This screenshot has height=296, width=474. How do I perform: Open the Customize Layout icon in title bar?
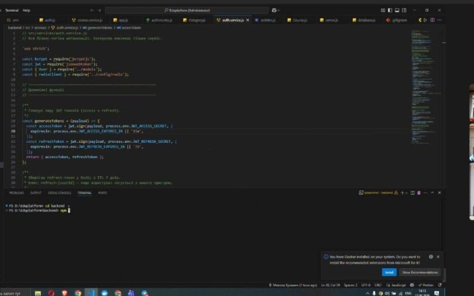[x=383, y=10]
